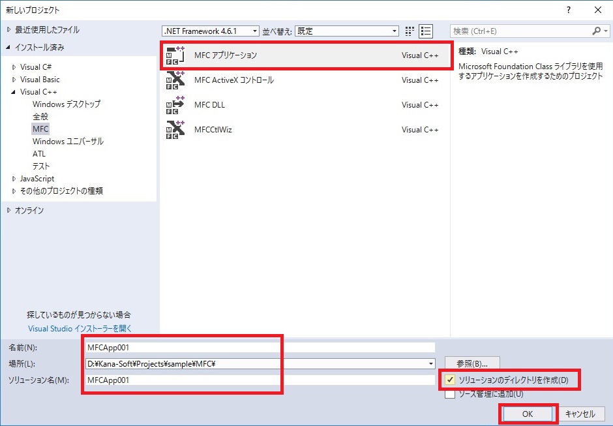Image resolution: width=613 pixels, height=426 pixels.
Task: Click the Visual C# label
Action: pos(36,67)
